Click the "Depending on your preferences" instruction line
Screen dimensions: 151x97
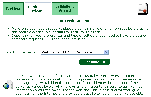click(x=79, y=36)
